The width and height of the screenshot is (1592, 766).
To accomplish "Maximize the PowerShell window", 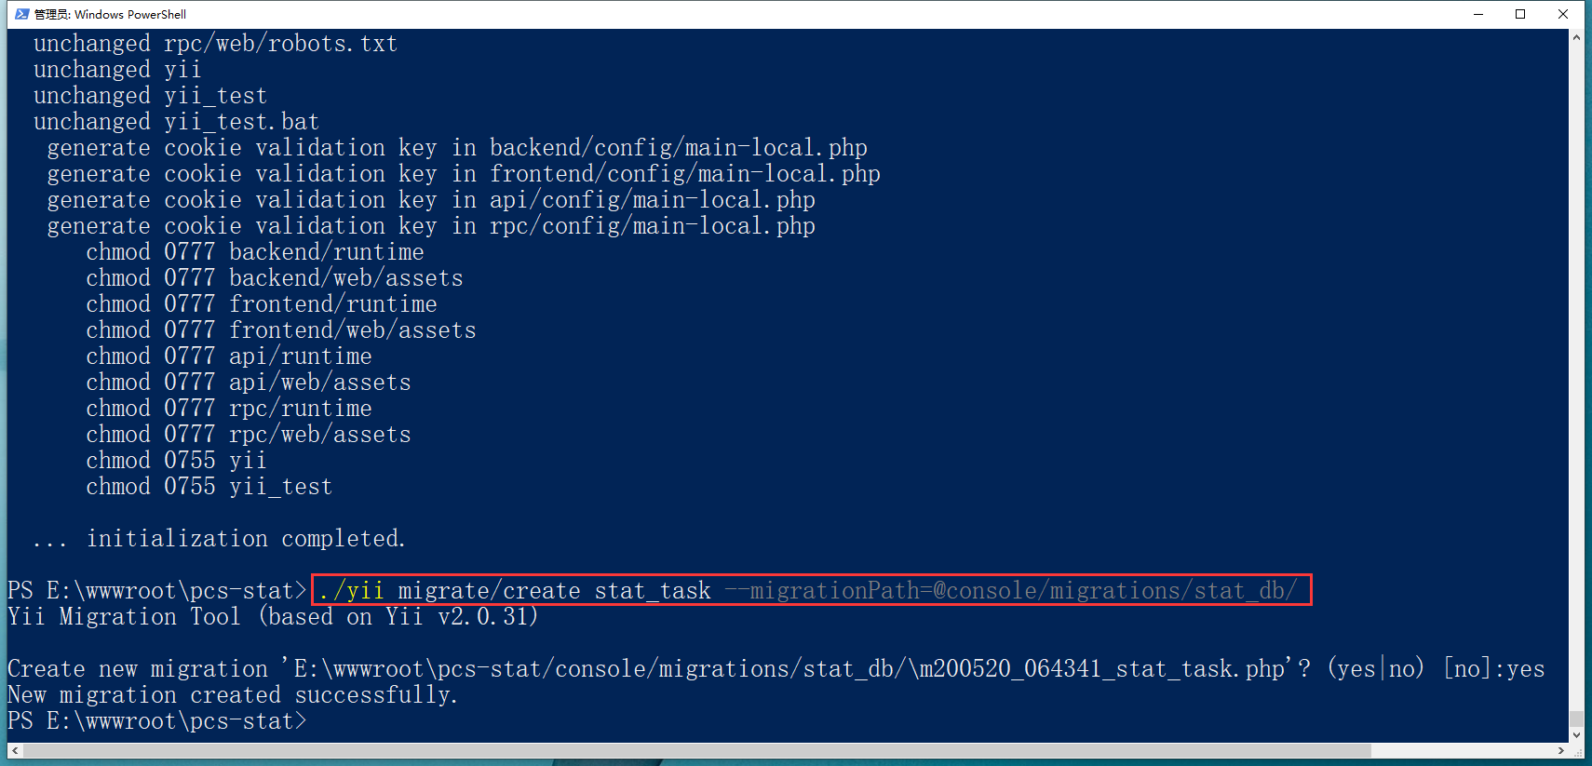I will [x=1520, y=14].
